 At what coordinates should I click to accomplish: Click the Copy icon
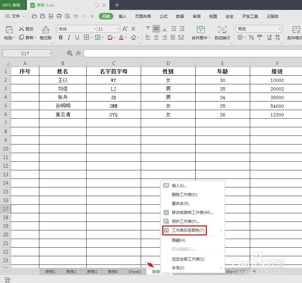coord(21,37)
